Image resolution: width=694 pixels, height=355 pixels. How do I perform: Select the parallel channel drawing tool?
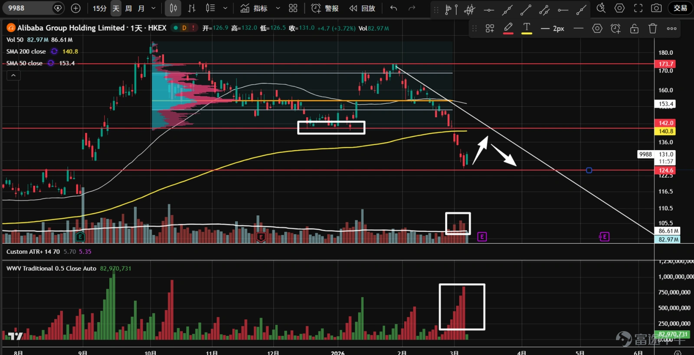[544, 9]
